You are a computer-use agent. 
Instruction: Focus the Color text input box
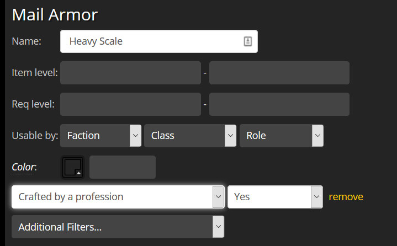click(123, 167)
